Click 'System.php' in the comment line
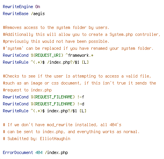The height and width of the screenshot is (159, 164). tap(121, 34)
